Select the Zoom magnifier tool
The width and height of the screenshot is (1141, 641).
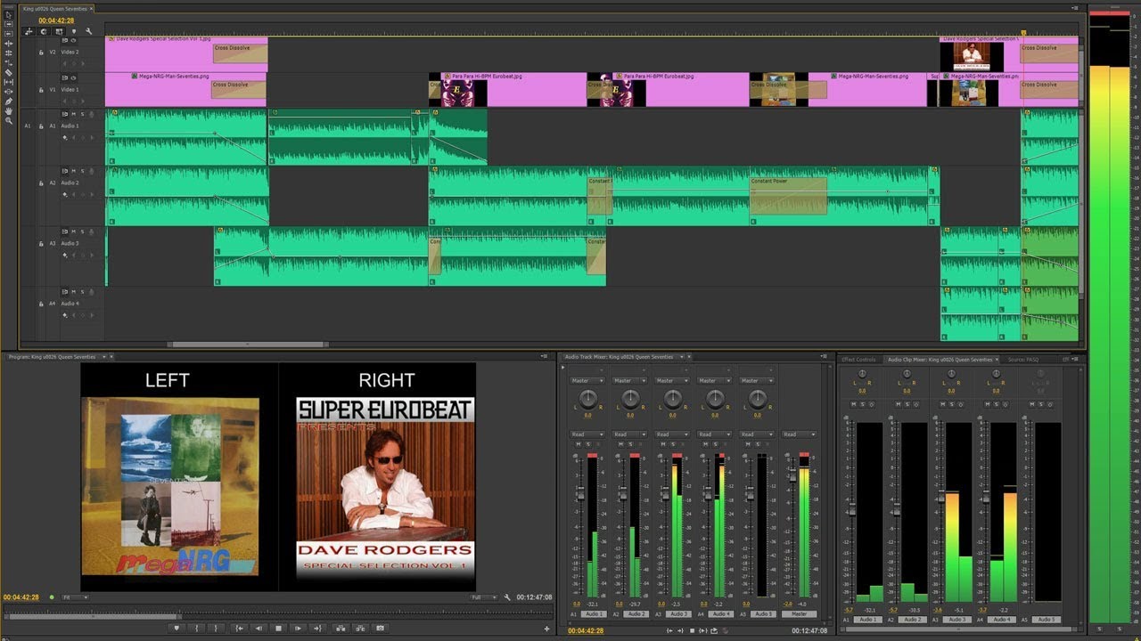[x=9, y=120]
